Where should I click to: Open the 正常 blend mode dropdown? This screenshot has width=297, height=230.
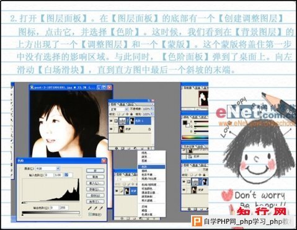tap(119, 109)
